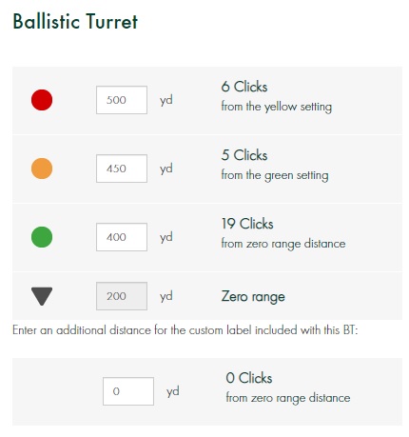Click the yd unit beside custom label field
Image resolution: width=409 pixels, height=437 pixels.
173,391
